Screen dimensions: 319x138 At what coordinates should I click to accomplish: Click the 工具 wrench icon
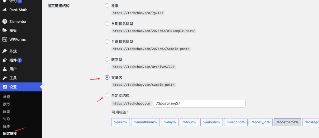pos(5,78)
